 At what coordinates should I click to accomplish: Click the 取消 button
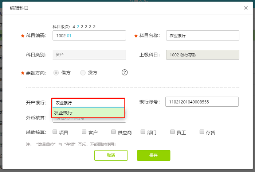coord(111,155)
